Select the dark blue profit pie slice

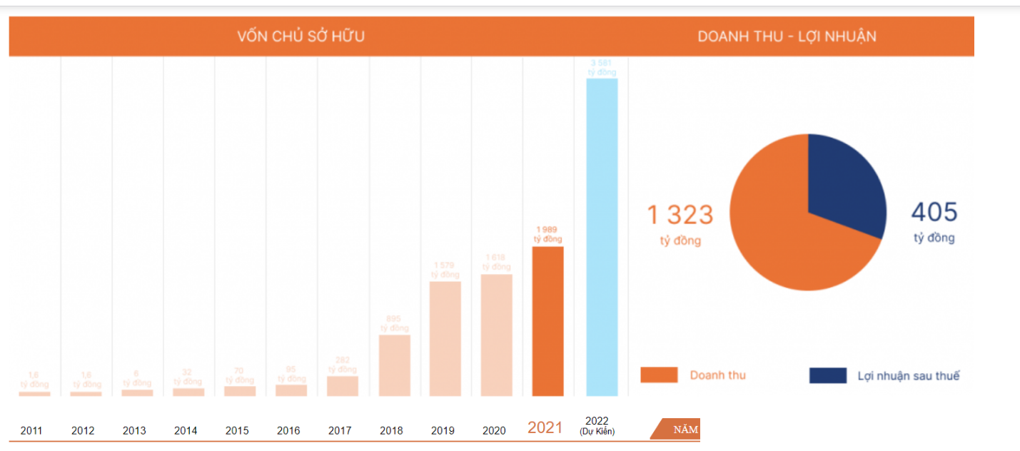[844, 182]
